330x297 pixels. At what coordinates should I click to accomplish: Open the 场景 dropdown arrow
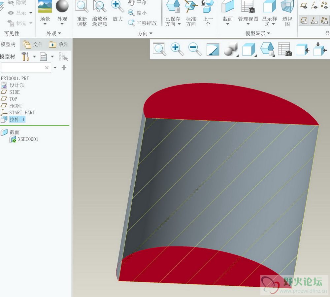pyautogui.click(x=45, y=24)
